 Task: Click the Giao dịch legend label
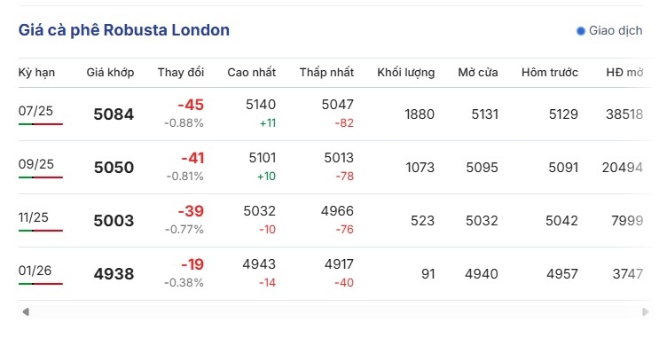click(x=616, y=31)
